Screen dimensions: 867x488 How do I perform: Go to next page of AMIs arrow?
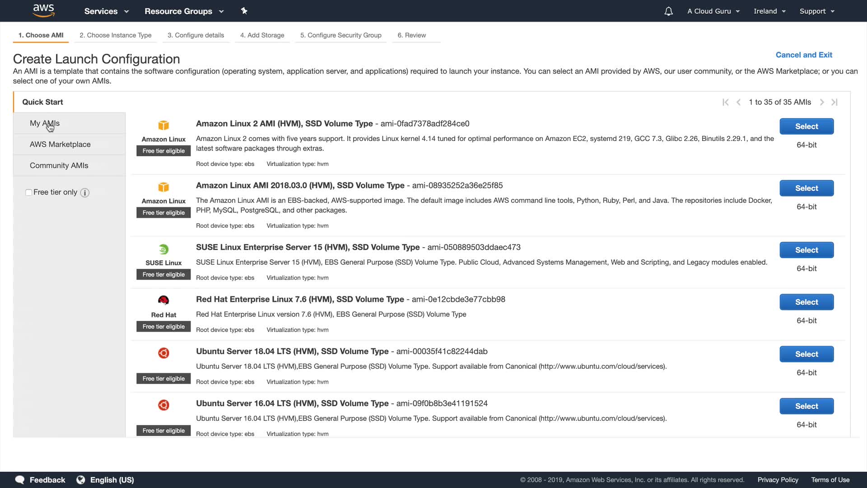click(x=822, y=102)
